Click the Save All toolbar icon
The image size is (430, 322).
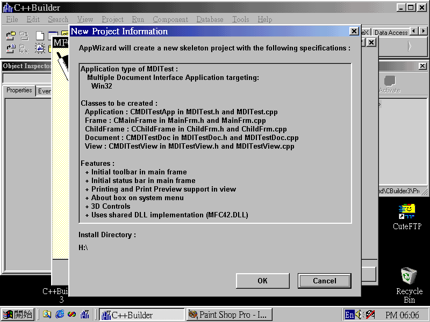point(24,36)
